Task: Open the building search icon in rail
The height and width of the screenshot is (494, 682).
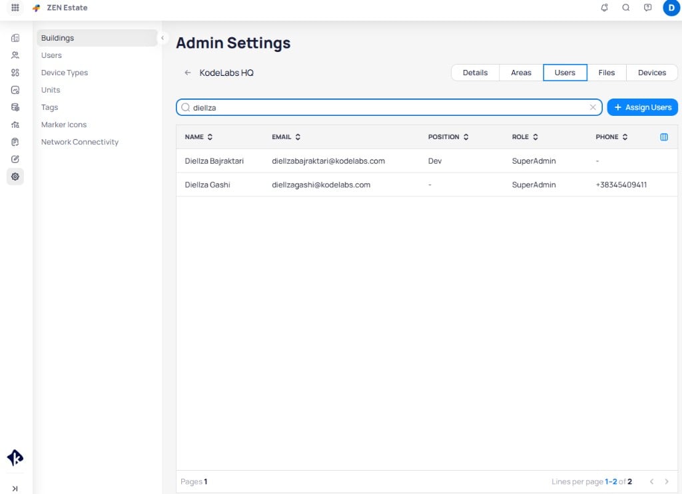Action: (15, 124)
